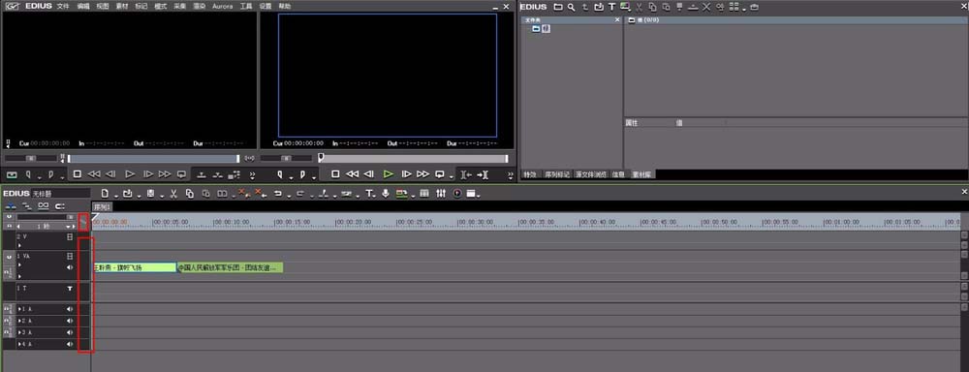The width and height of the screenshot is (969, 372).
Task: Click ripple delete icon in timeline toolbar
Action: [260, 194]
